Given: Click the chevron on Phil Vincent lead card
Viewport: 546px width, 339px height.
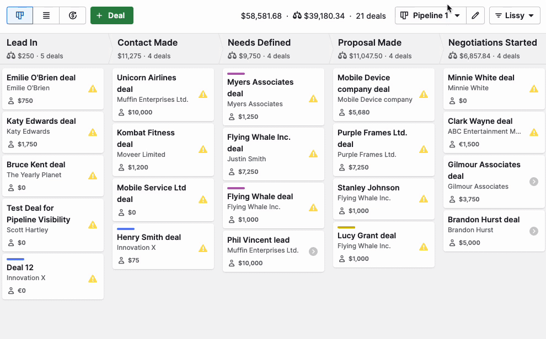Looking at the screenshot, I should 313,251.
